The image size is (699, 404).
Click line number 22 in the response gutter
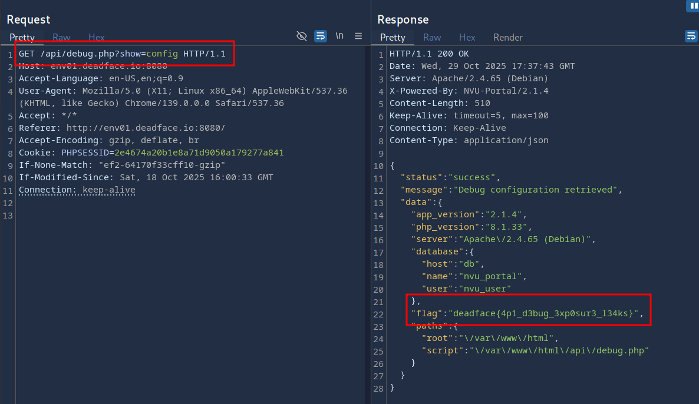(378, 314)
